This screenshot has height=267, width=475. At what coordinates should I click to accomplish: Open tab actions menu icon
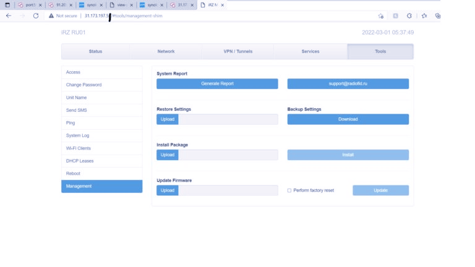click(7, 5)
